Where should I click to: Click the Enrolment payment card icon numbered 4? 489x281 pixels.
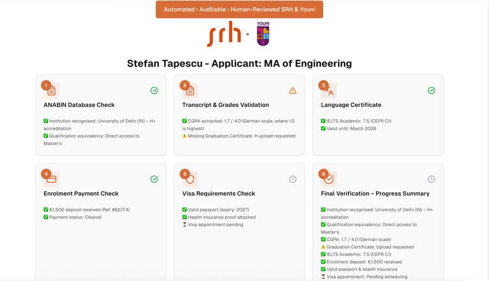pyautogui.click(x=51, y=179)
